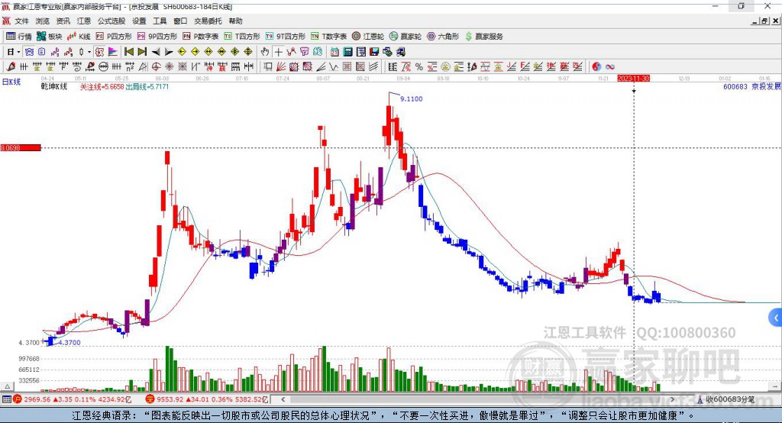Viewport: 782px width, 423px height.
Task: Open the 帮助 menu
Action: click(235, 21)
